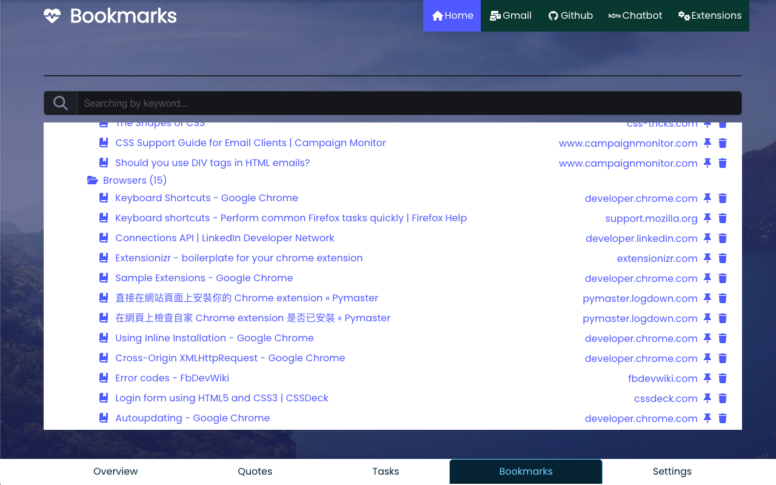This screenshot has height=485, width=776.
Task: Switch to the Tasks tab
Action: tap(386, 472)
